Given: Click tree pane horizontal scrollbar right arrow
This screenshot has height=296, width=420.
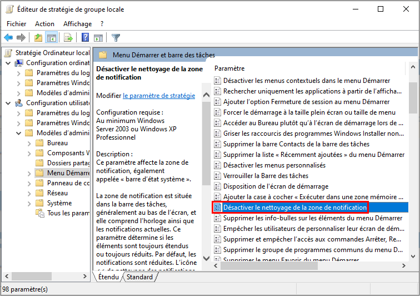Looking at the screenshot, I should (x=85, y=276).
